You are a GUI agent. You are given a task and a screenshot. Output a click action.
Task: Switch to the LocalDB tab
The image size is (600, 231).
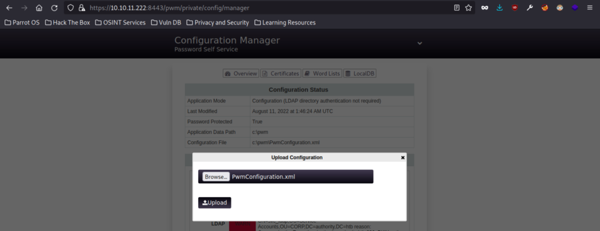click(x=360, y=73)
